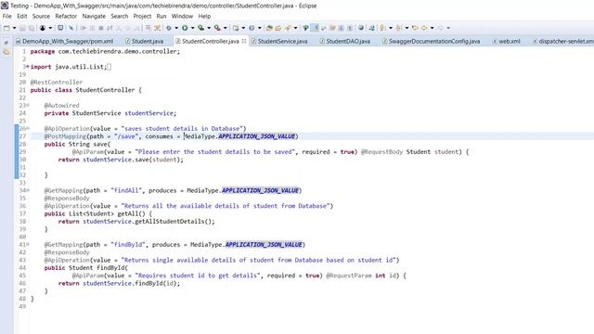Click the New Java Class icon

[252, 28]
